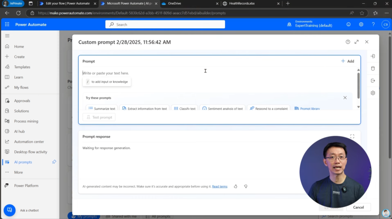Open the Help question mark in header
The width and height of the screenshot is (392, 219).
[373, 24]
